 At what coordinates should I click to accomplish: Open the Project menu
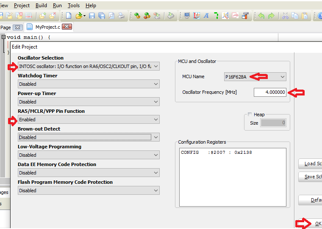point(22,5)
